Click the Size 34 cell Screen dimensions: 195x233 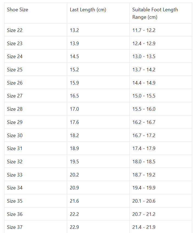[x=15, y=188]
